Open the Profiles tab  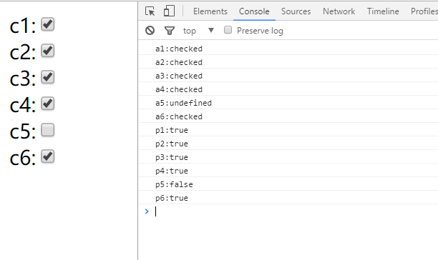(x=424, y=11)
